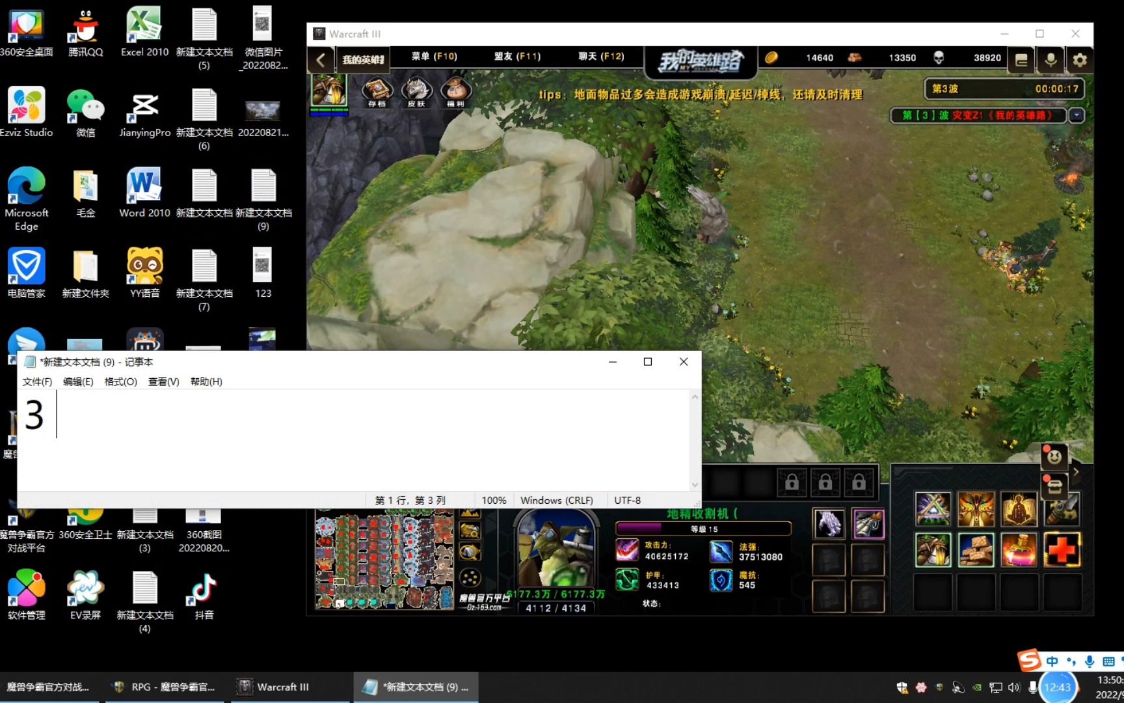This screenshot has height=703, width=1124.
Task: Click the purple-bordered cannon item in inventory
Action: point(868,524)
